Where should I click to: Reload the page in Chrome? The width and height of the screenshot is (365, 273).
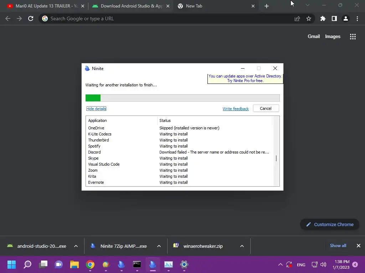tap(31, 18)
